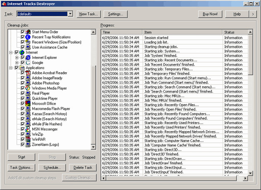Uncheck the Applications category checkbox
This screenshot has height=190, width=261.
tap(17, 68)
